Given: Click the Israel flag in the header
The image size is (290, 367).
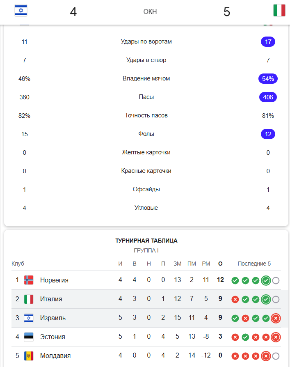Looking at the screenshot, I should point(21,11).
